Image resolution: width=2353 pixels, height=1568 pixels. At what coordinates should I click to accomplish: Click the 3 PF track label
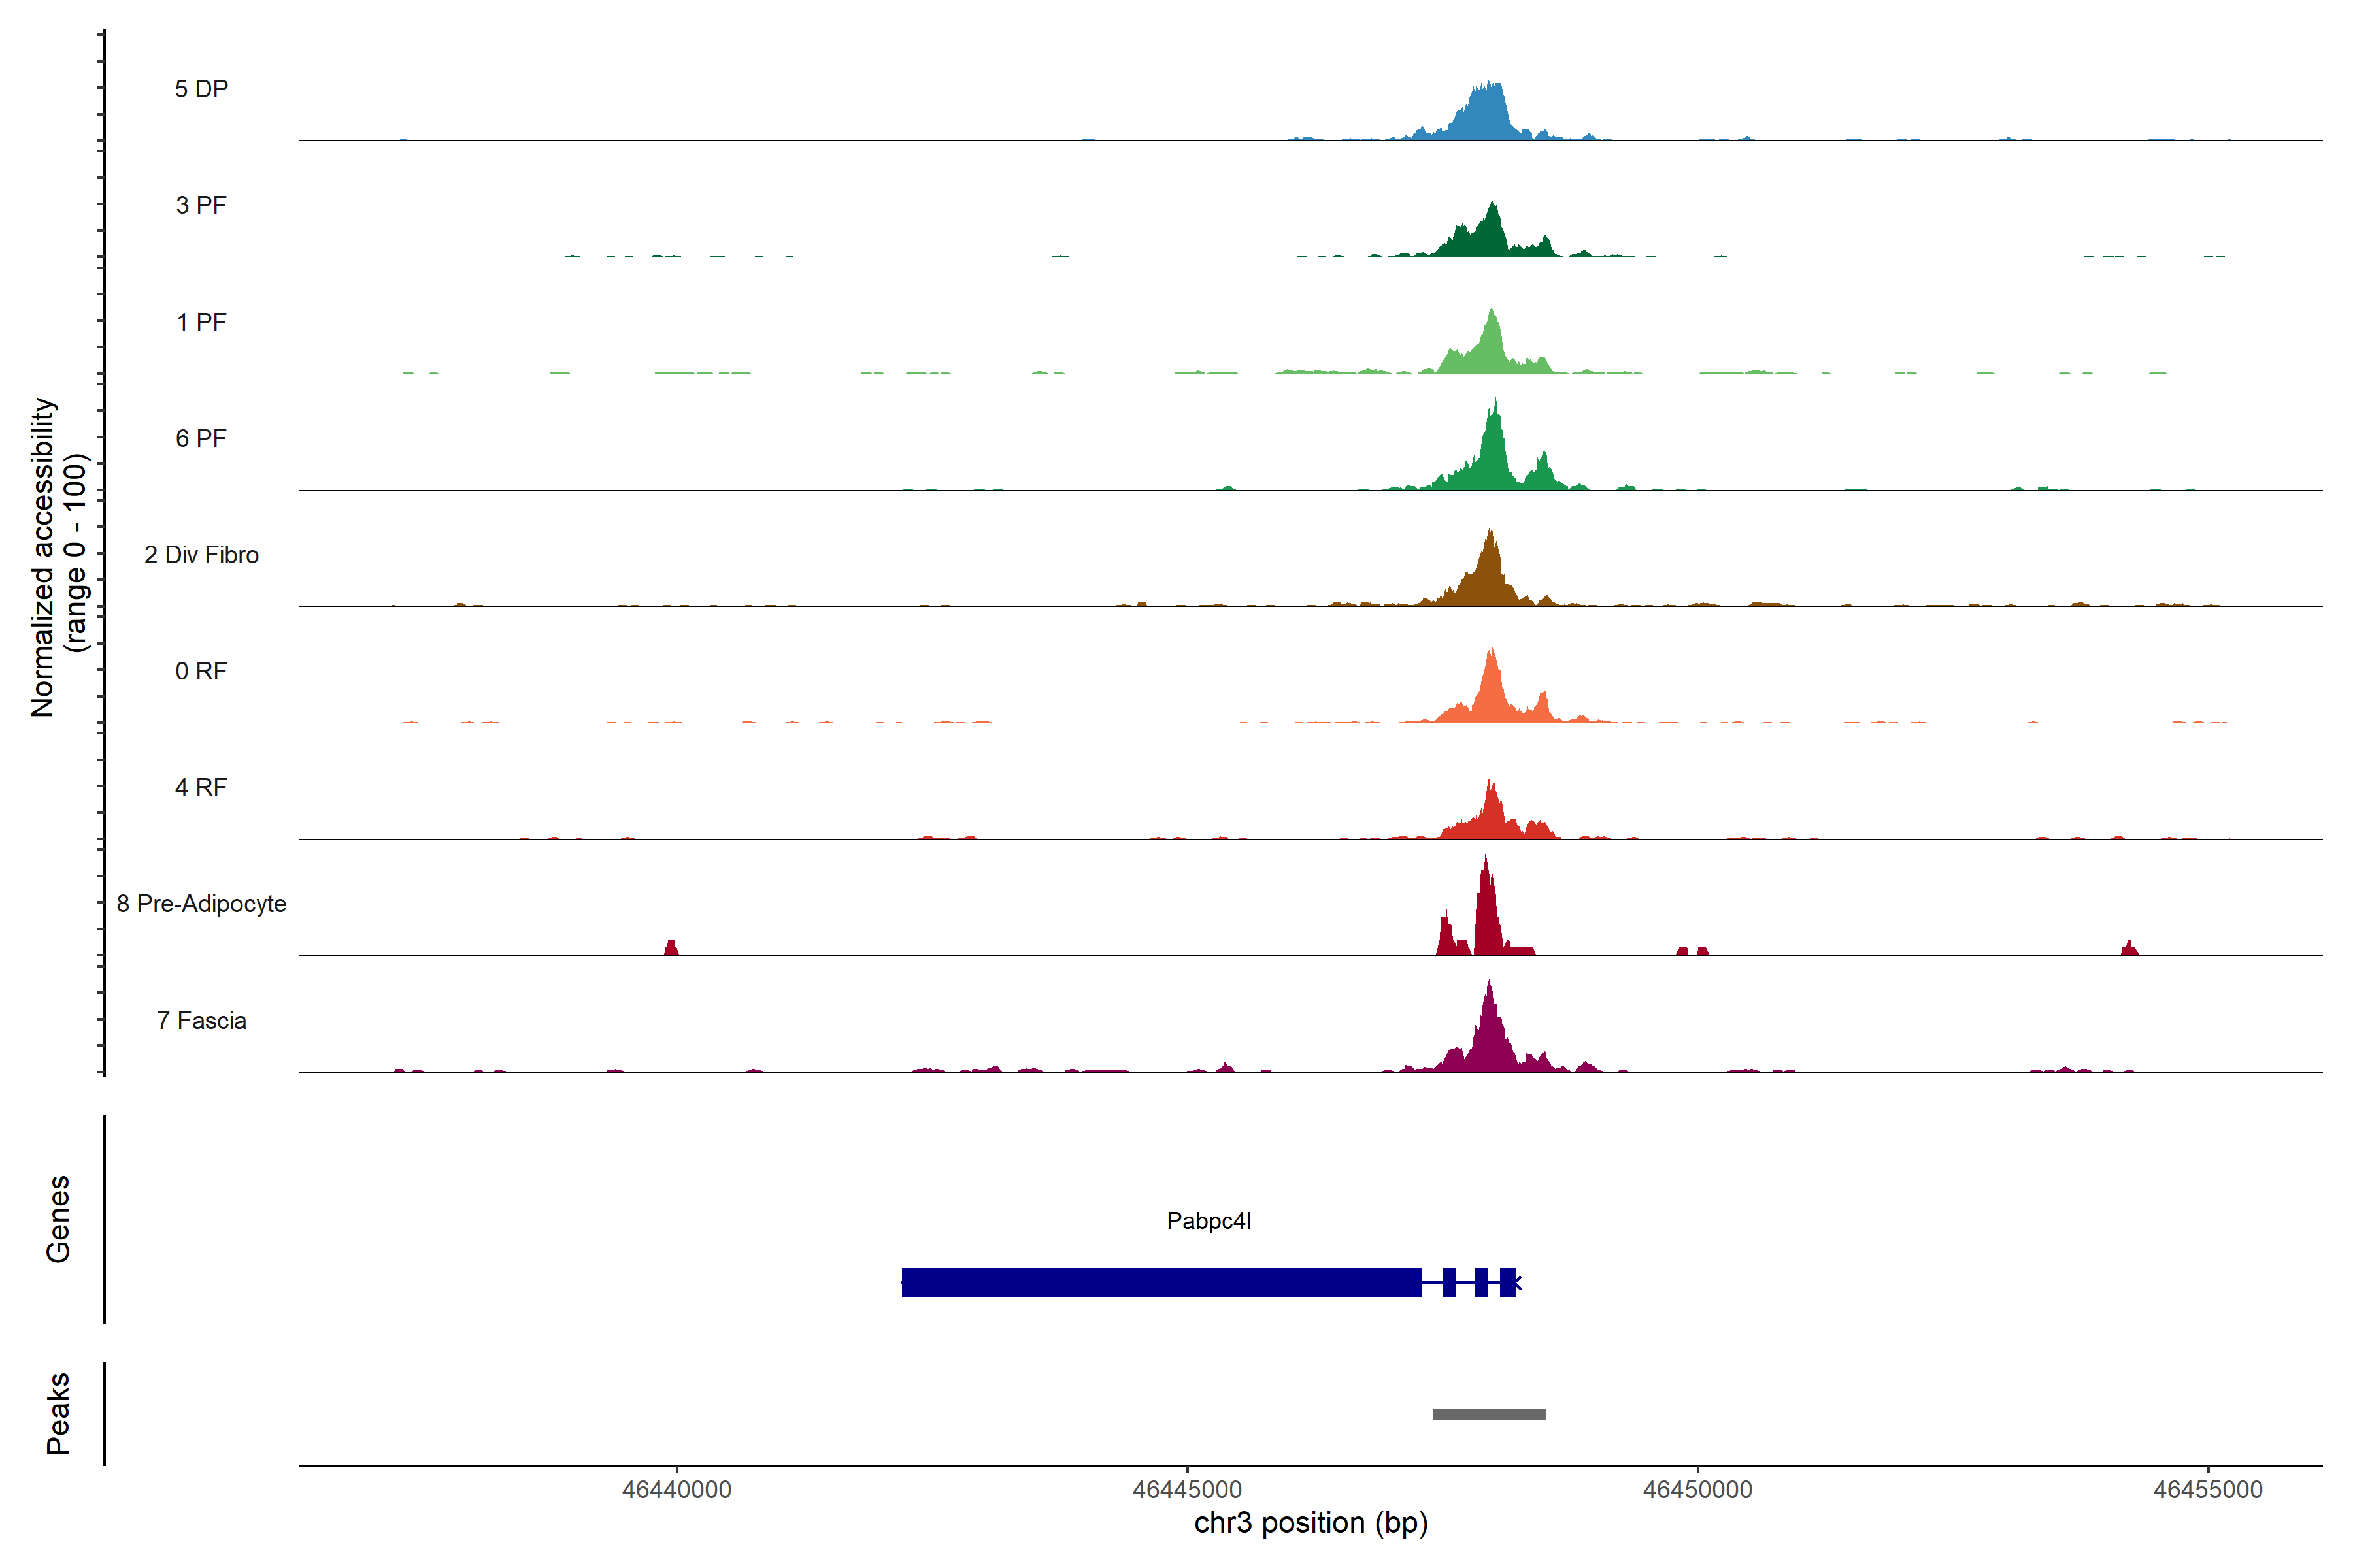(x=201, y=205)
